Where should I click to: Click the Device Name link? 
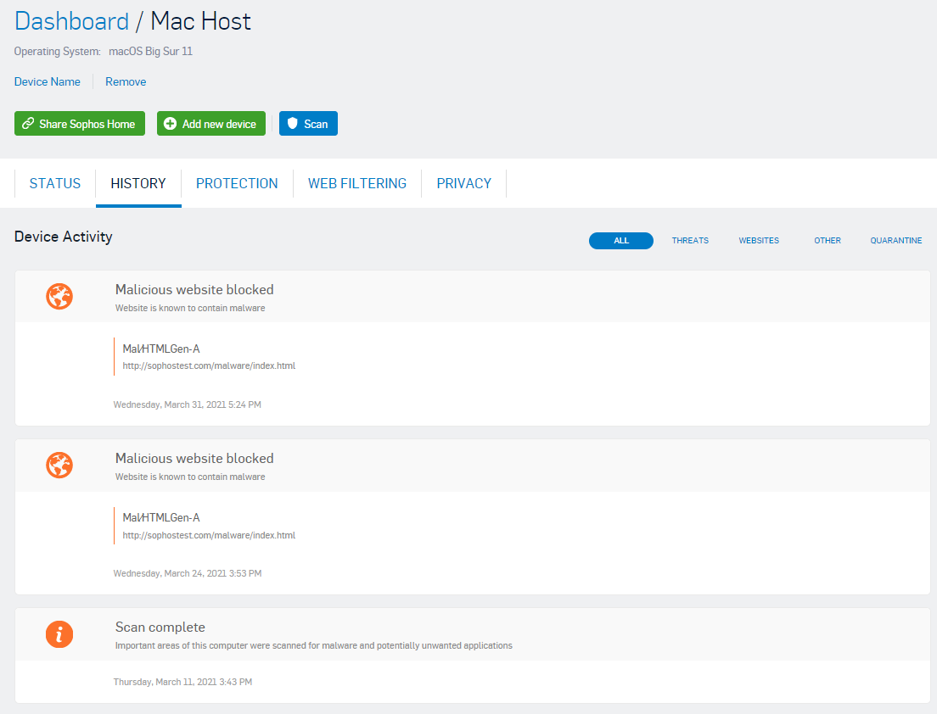tap(48, 82)
